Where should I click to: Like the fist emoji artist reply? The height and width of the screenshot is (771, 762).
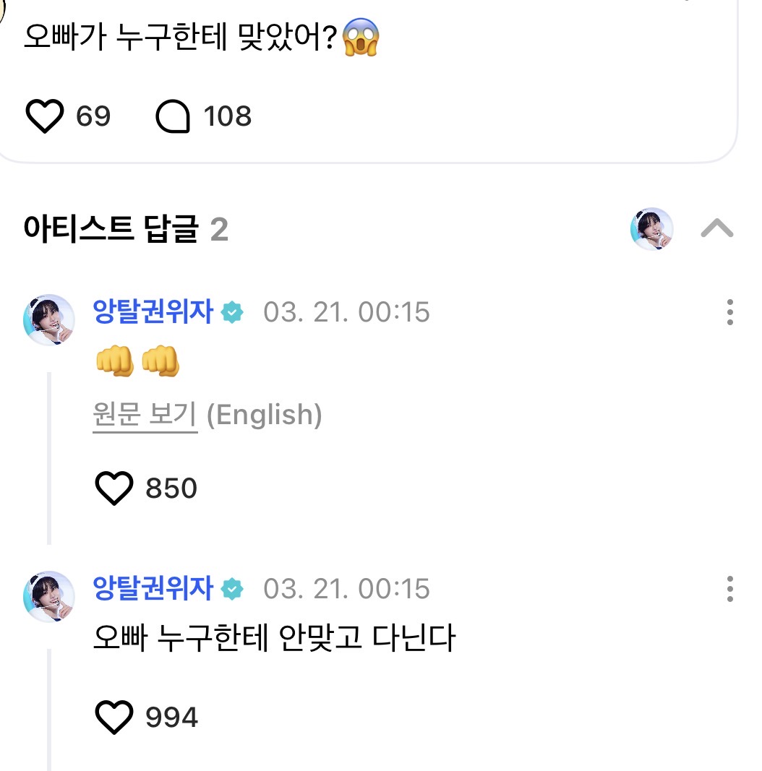(x=115, y=488)
